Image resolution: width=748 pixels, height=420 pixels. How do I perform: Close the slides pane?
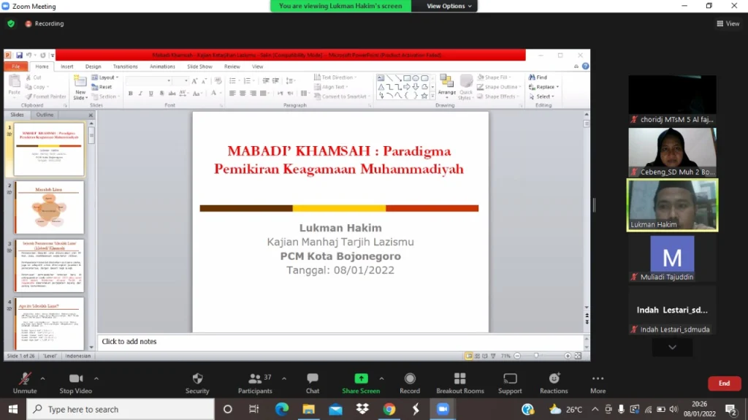click(x=91, y=115)
